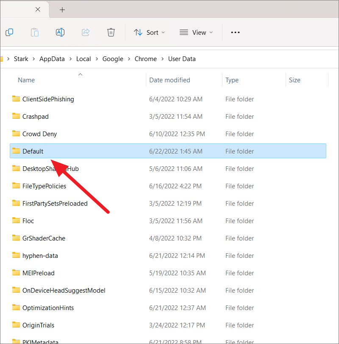Expand chevron between Local and Google
This screenshot has height=344, width=339.
(x=97, y=59)
